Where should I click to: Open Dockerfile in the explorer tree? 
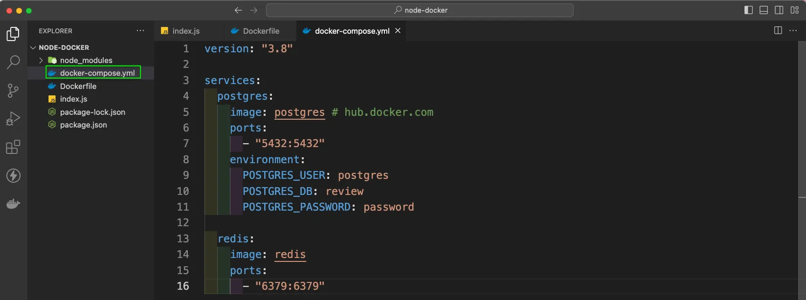[91, 86]
